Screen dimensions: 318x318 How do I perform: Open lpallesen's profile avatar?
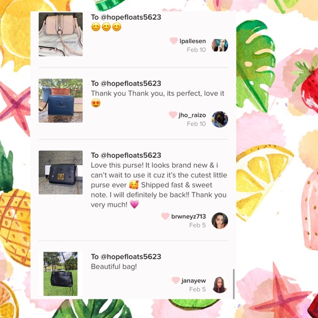click(x=220, y=45)
